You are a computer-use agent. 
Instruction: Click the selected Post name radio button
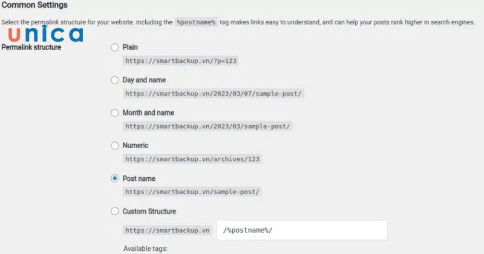[115, 178]
